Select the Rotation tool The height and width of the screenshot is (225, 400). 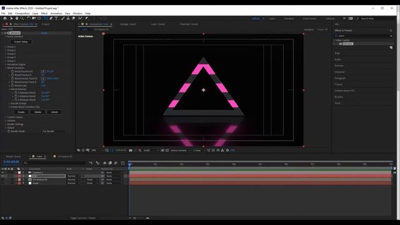tap(29, 18)
